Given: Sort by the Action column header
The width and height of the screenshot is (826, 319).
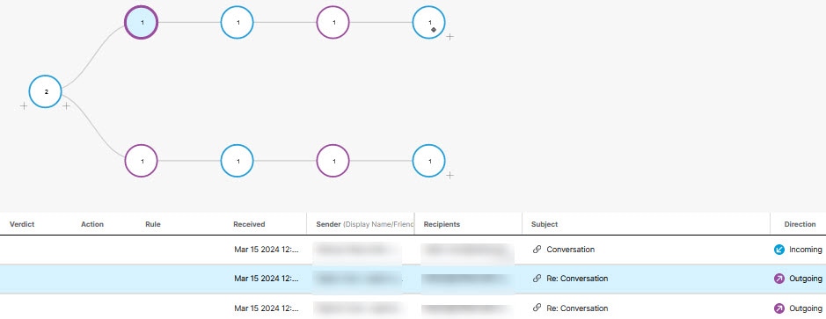Looking at the screenshot, I should point(92,224).
